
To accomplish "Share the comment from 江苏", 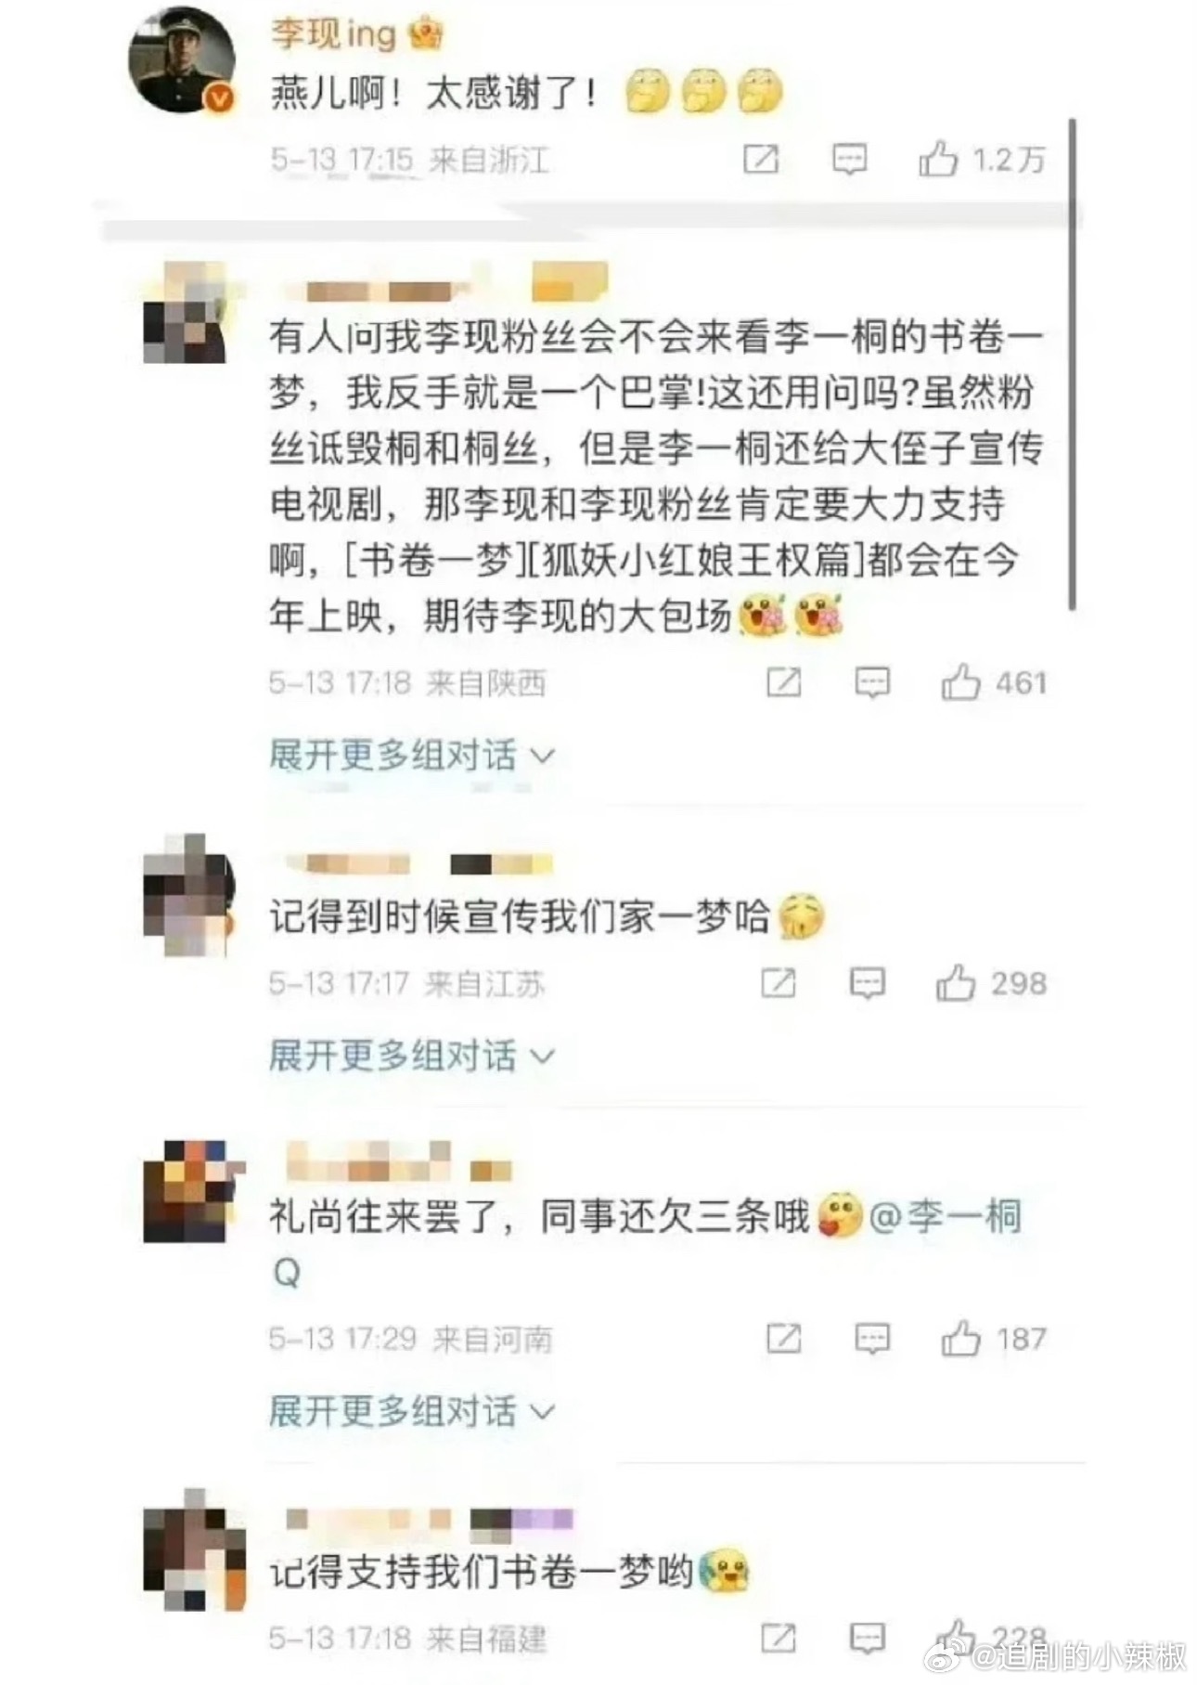I will click(x=778, y=982).
